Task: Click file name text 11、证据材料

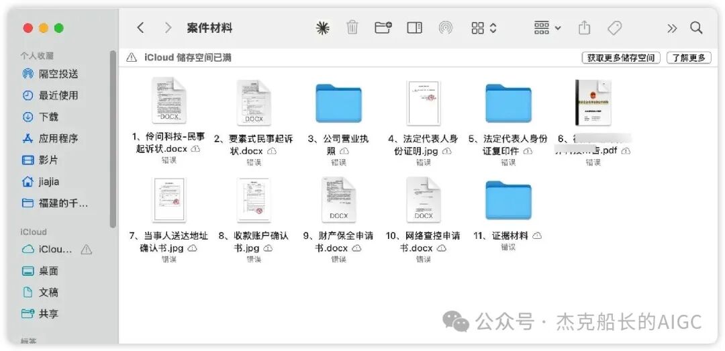Action: point(501,236)
